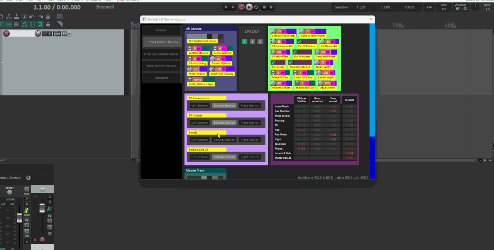Open the Mixer Control Panels tab

coord(161,66)
